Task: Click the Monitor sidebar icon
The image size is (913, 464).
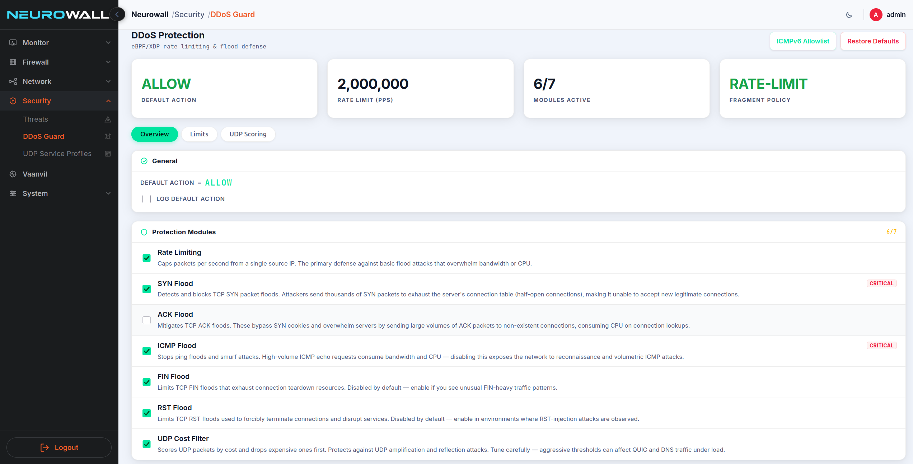Action: pos(13,43)
